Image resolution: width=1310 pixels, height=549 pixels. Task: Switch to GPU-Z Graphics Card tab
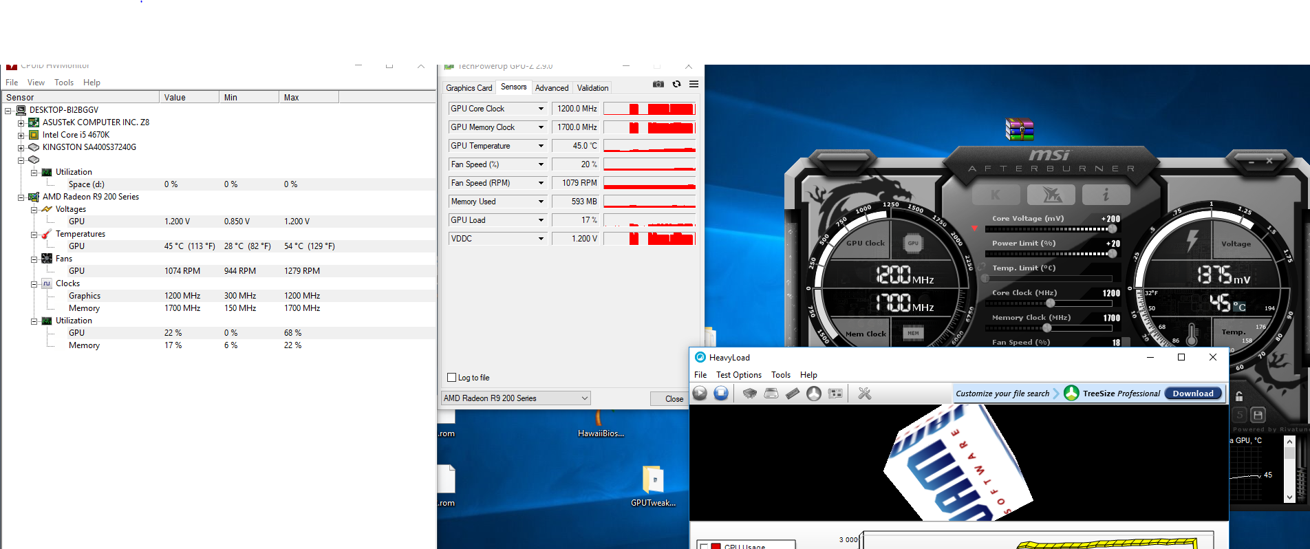[469, 88]
